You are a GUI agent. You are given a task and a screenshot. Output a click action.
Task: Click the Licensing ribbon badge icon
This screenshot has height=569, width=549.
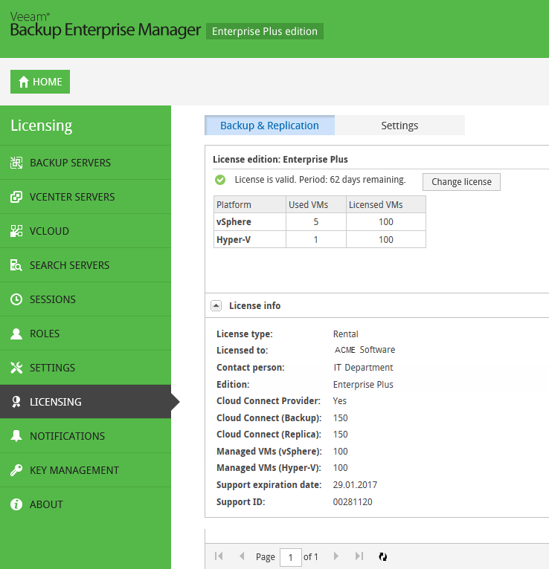[x=16, y=402]
